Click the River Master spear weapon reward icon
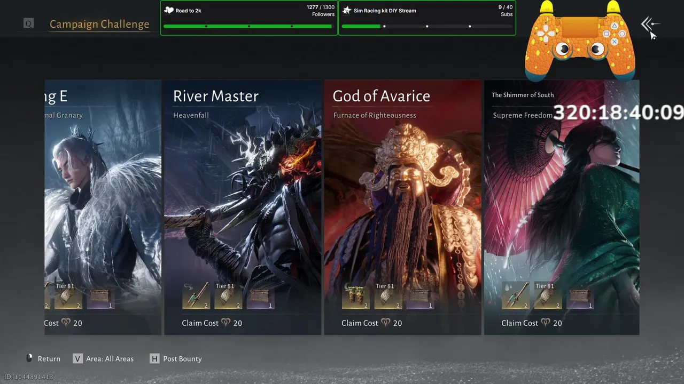Image resolution: width=684 pixels, height=384 pixels. 196,296
